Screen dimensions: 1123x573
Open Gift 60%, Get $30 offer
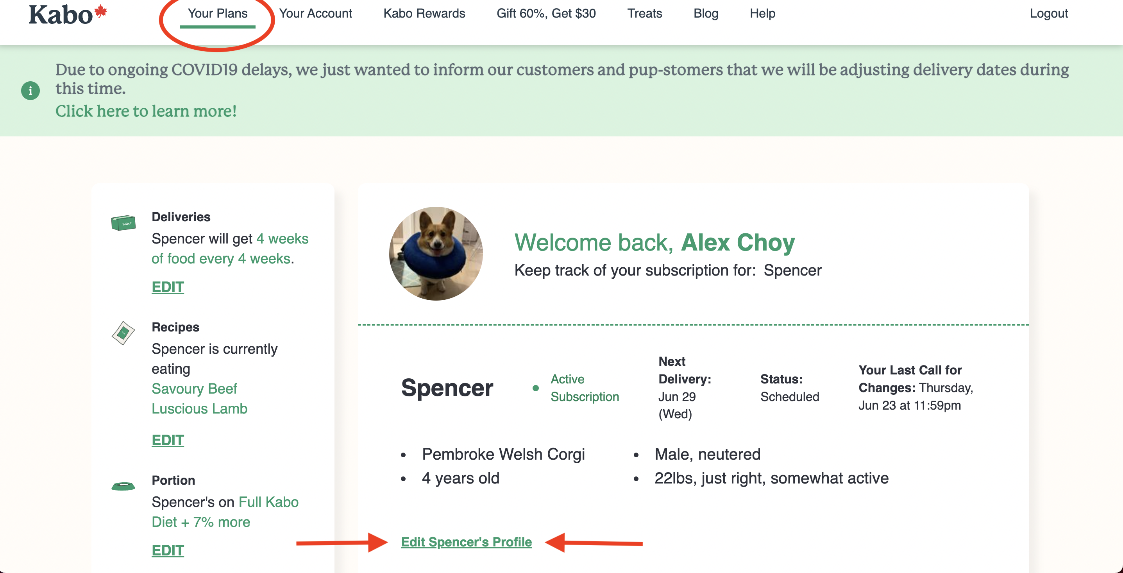tap(546, 14)
